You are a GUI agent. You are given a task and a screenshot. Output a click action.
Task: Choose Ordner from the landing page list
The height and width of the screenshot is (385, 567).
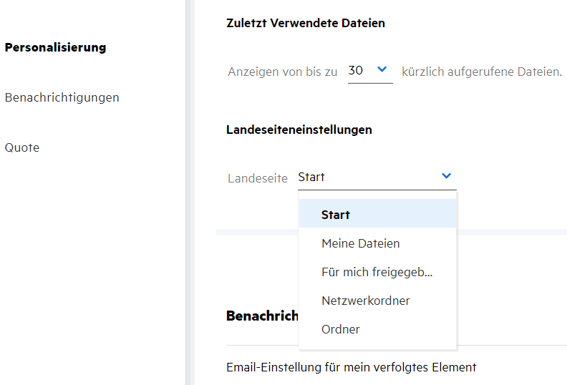click(341, 329)
